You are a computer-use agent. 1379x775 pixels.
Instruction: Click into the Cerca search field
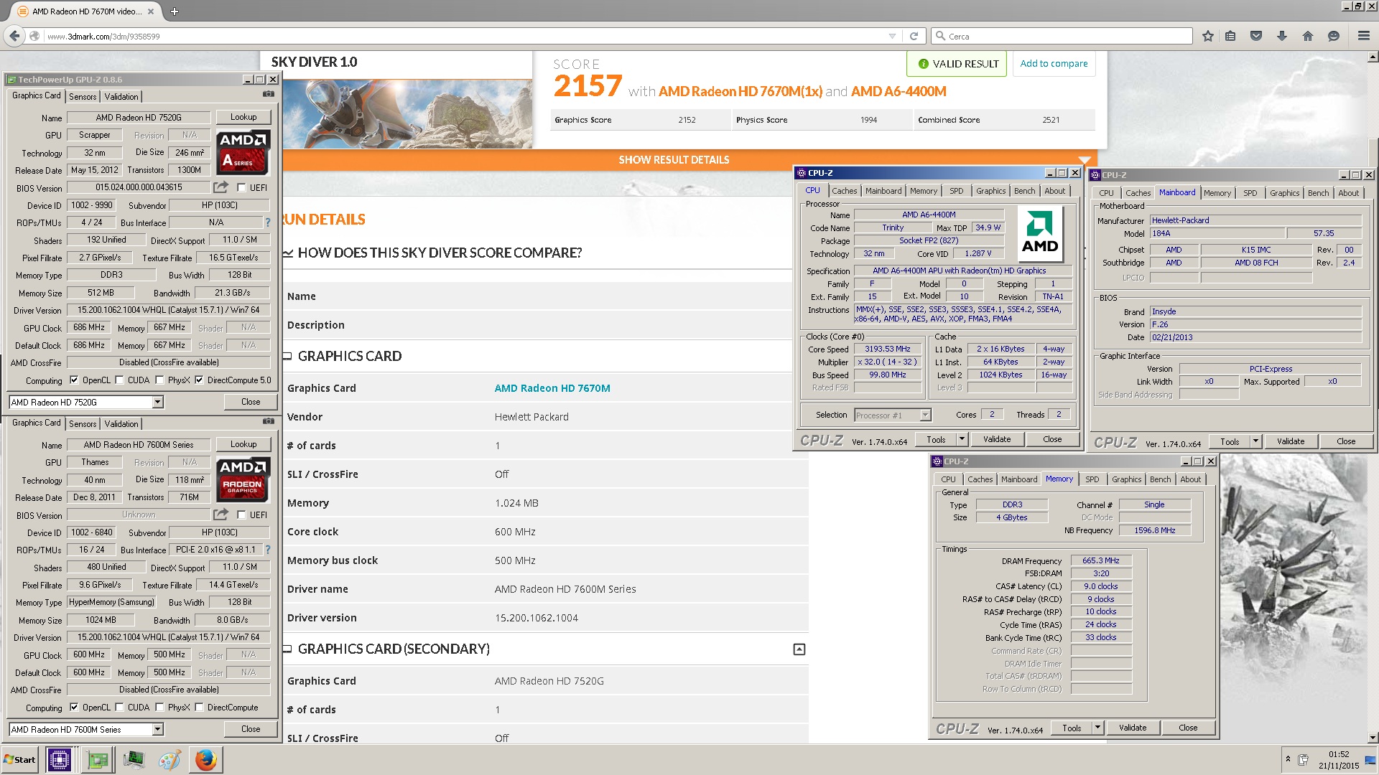click(x=1063, y=36)
